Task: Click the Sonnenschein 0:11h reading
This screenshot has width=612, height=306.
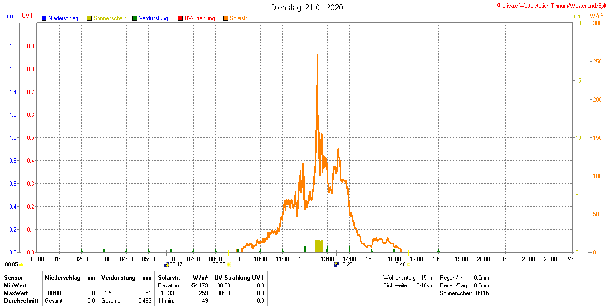Action: pos(464,293)
